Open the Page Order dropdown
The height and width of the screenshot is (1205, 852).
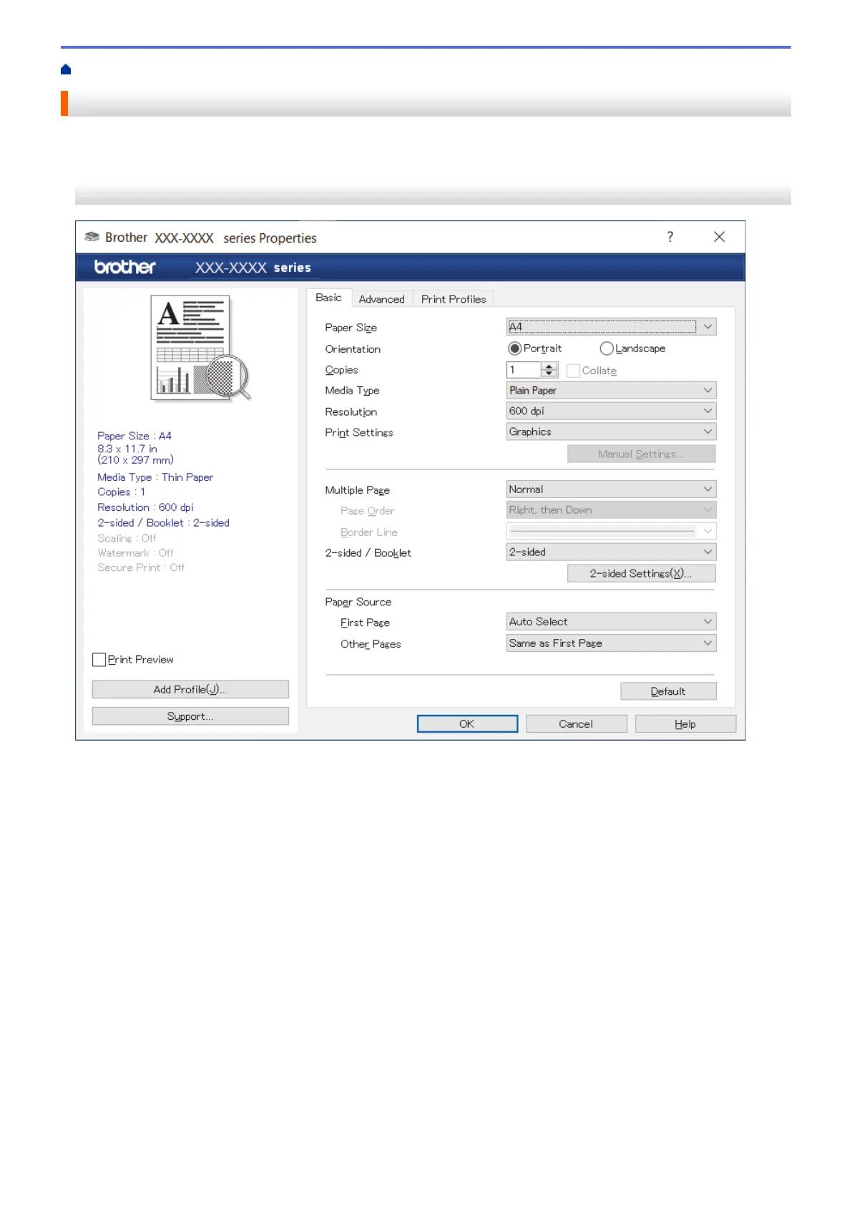tap(611, 510)
